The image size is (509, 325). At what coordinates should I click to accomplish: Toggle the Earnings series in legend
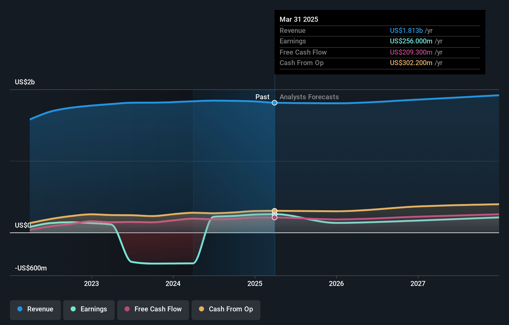89,309
